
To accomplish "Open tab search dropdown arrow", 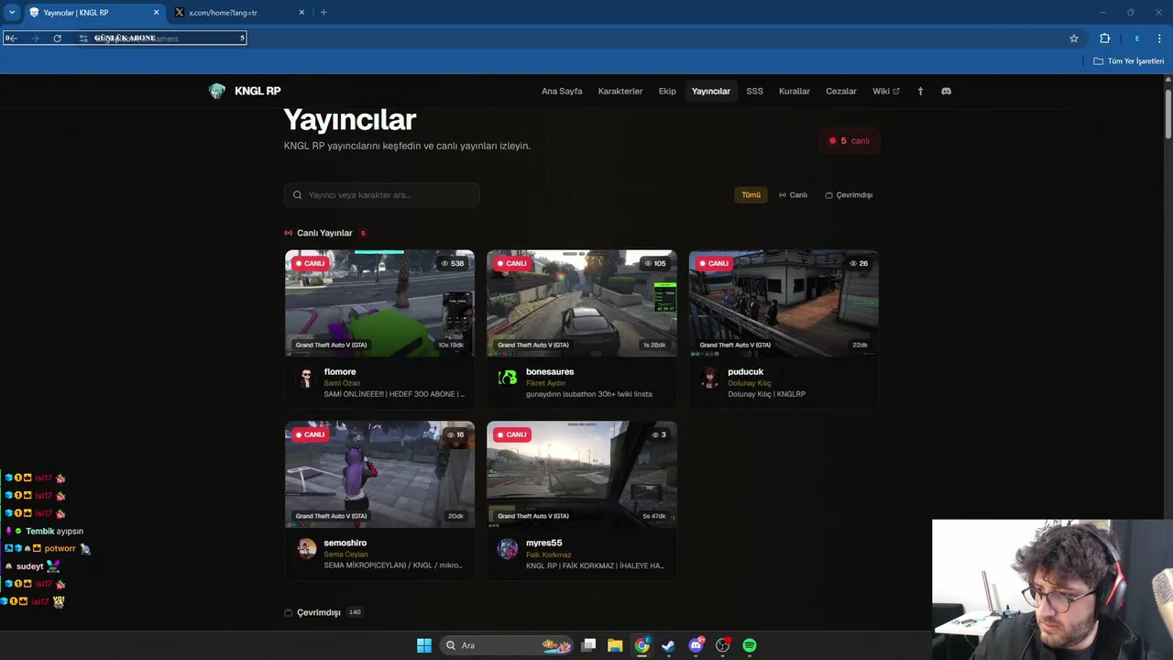I will 11,13.
